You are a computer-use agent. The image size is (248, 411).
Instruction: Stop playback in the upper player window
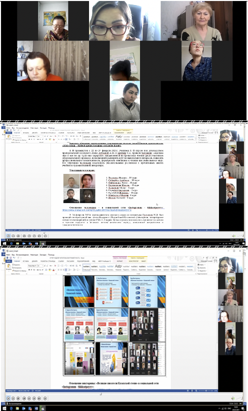(x=18, y=236)
